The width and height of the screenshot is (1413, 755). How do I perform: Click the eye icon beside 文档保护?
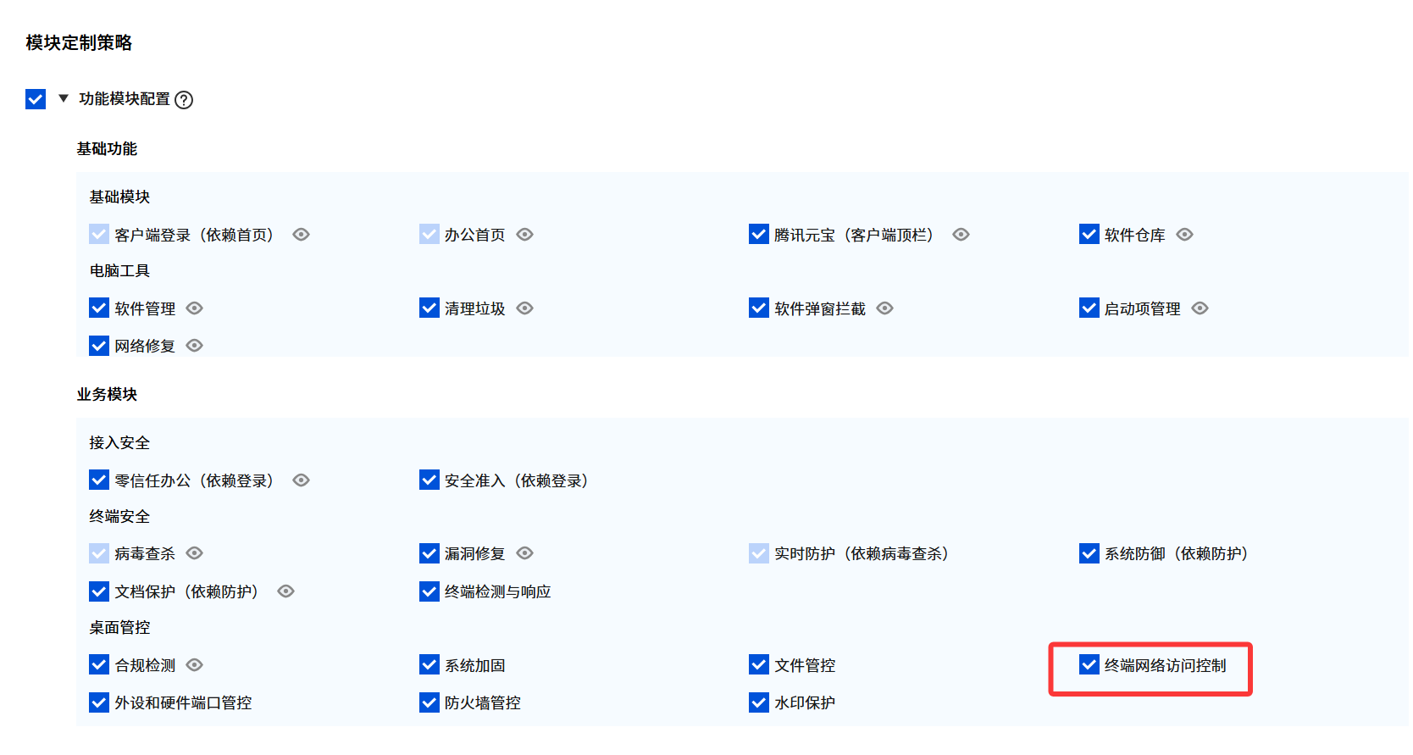click(x=286, y=591)
